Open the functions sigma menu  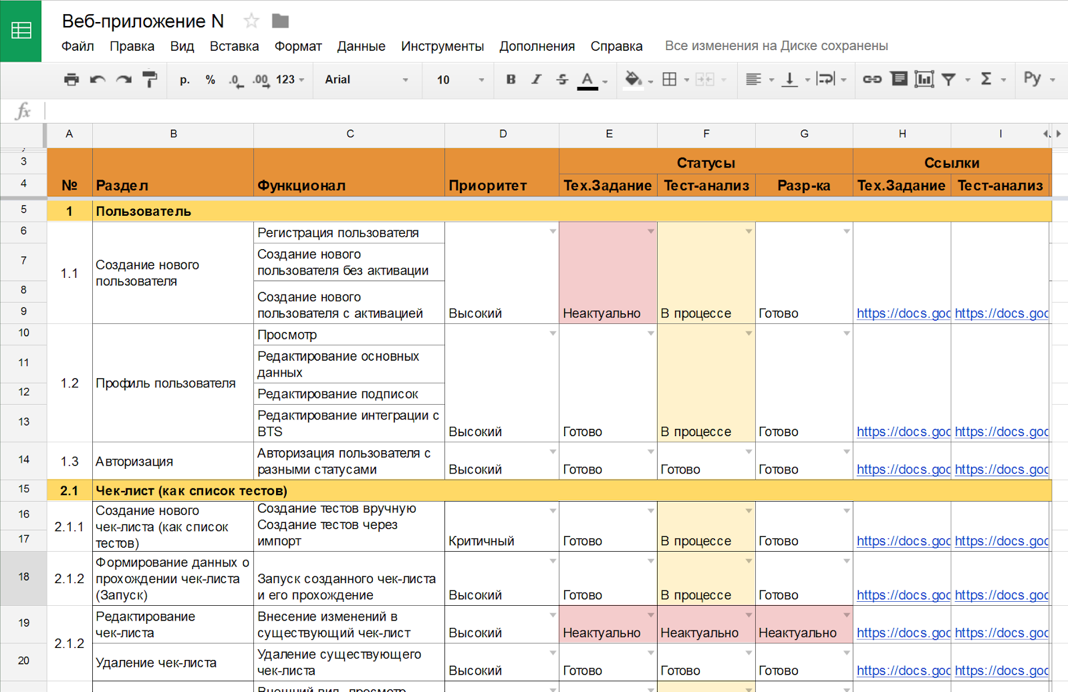986,79
